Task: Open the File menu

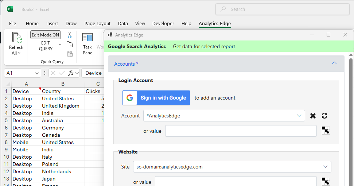Action: coord(12,23)
